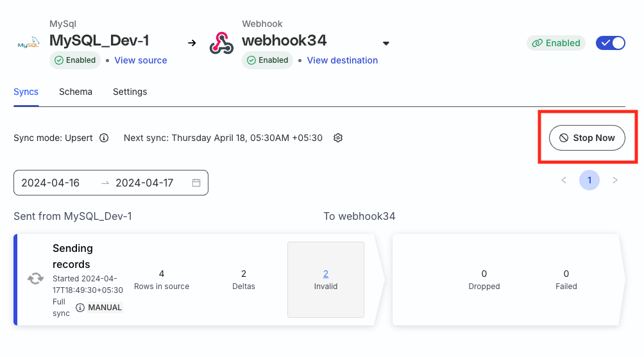644x357 pixels.
Task: Open the 2 Invalid records link
Action: pos(326,274)
